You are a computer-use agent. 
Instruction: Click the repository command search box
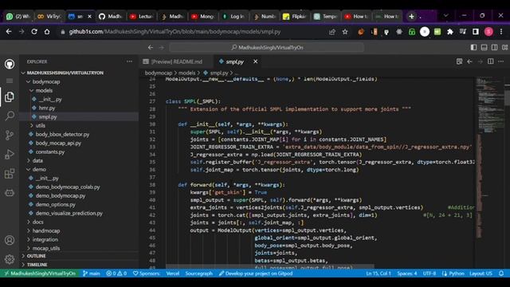[x=267, y=48]
